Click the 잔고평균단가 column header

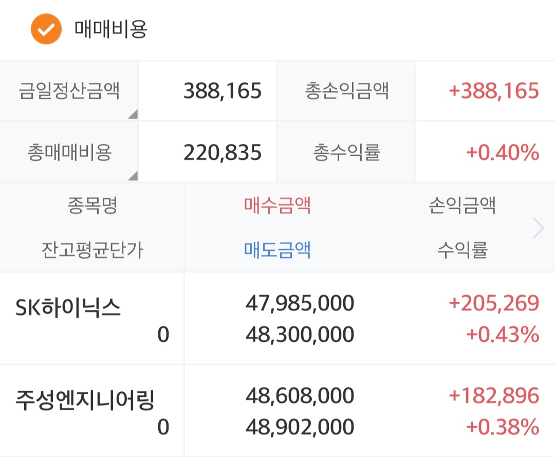92,250
